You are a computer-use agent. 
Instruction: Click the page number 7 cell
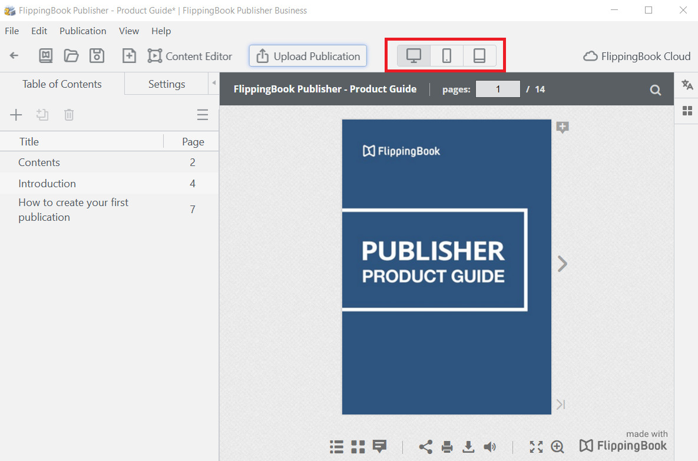(193, 210)
